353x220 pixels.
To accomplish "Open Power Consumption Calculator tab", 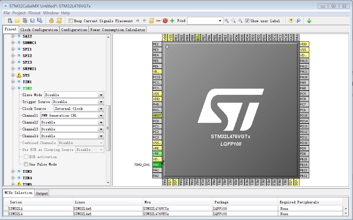I will (118, 30).
